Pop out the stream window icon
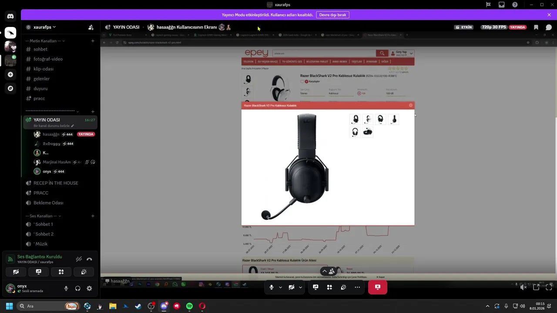This screenshot has height=313, width=557. click(536, 287)
